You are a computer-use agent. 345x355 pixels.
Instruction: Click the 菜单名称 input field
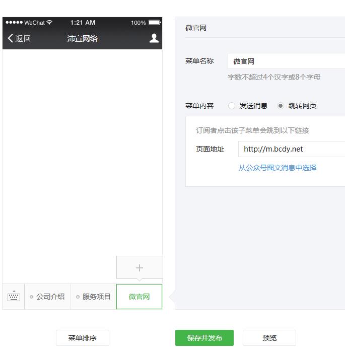click(286, 61)
